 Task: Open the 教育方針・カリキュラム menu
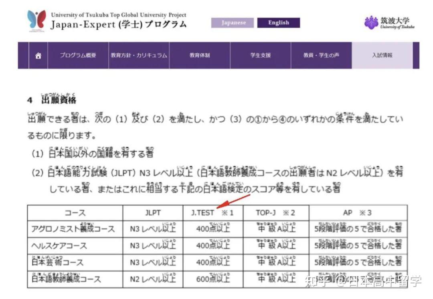(139, 55)
